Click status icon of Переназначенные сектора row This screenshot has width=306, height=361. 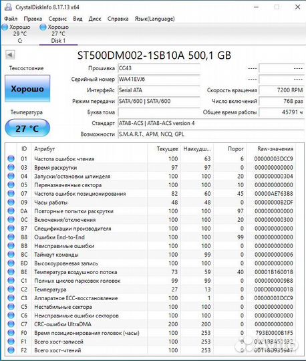click(x=11, y=185)
